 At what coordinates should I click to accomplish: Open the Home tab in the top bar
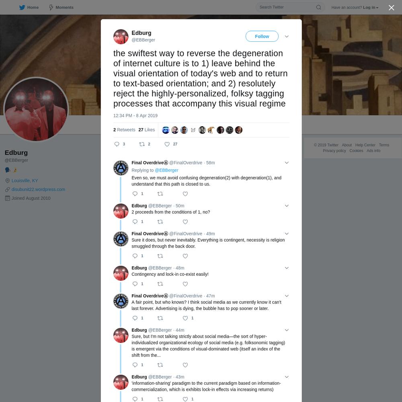(x=29, y=7)
